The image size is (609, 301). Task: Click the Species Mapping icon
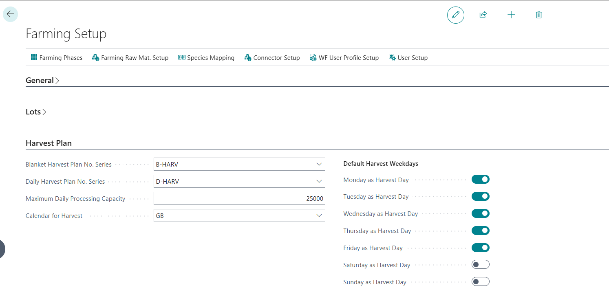(x=182, y=57)
